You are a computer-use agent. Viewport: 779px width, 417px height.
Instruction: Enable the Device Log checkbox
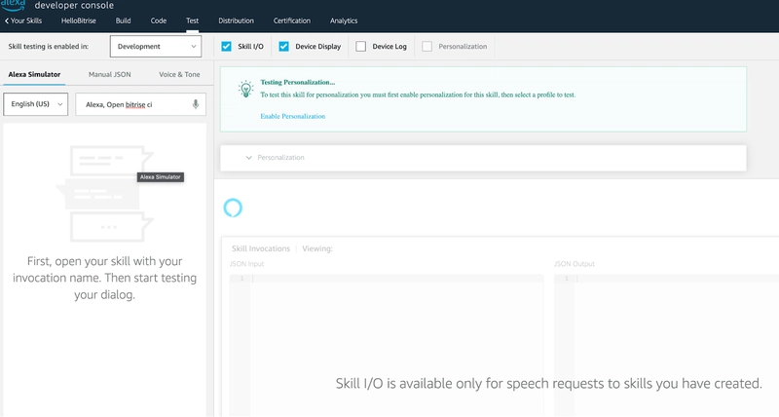pos(360,46)
